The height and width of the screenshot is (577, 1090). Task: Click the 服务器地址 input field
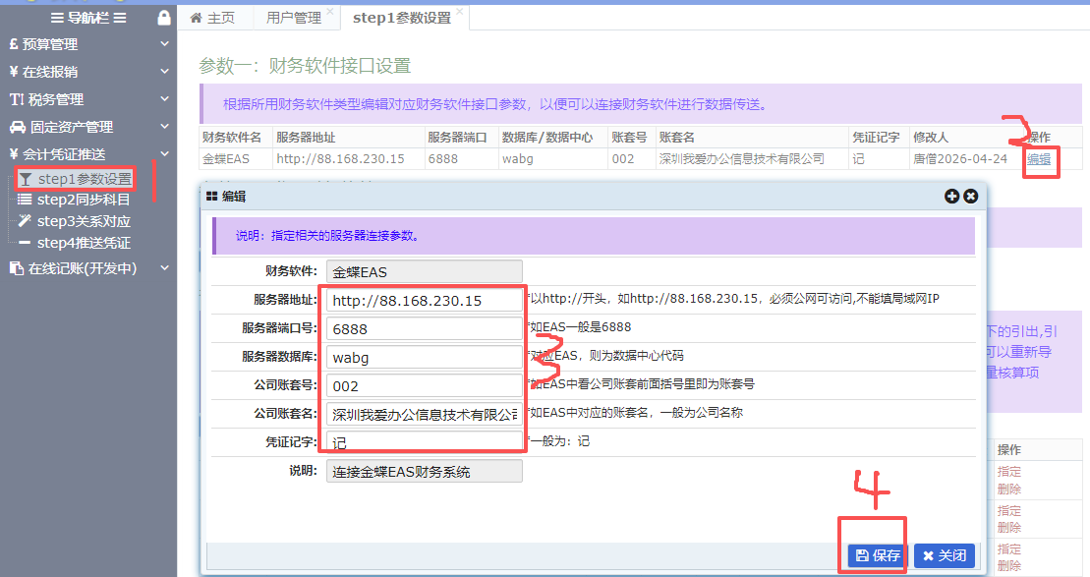tap(424, 300)
